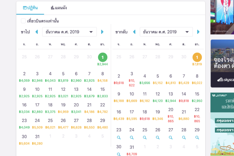This screenshot has width=234, height=156.
Task: Choose return date 8 at ฿6,022
Action: [197, 79]
